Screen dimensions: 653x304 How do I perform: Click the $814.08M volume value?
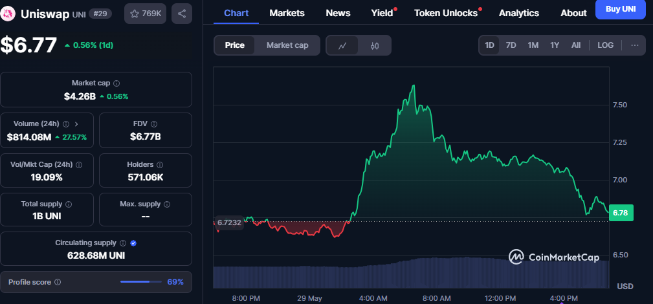click(x=28, y=137)
